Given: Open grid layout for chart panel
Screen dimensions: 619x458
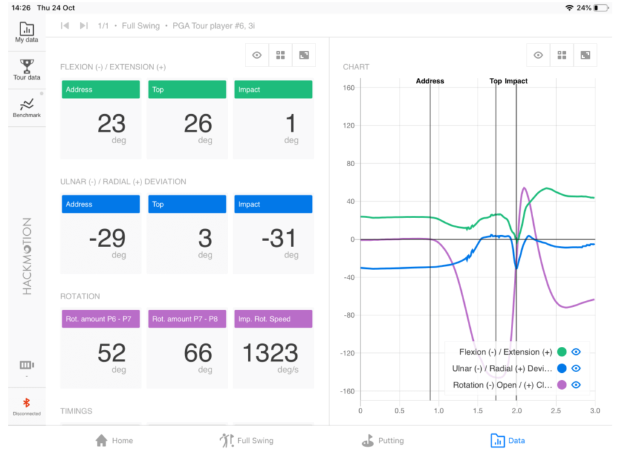Looking at the screenshot, I should coord(562,55).
